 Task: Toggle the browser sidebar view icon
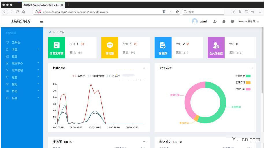(x=246, y=12)
